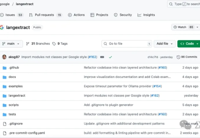This screenshot has height=138, width=200.
Task: Click the Actions play icon
Action: pos(70,15)
